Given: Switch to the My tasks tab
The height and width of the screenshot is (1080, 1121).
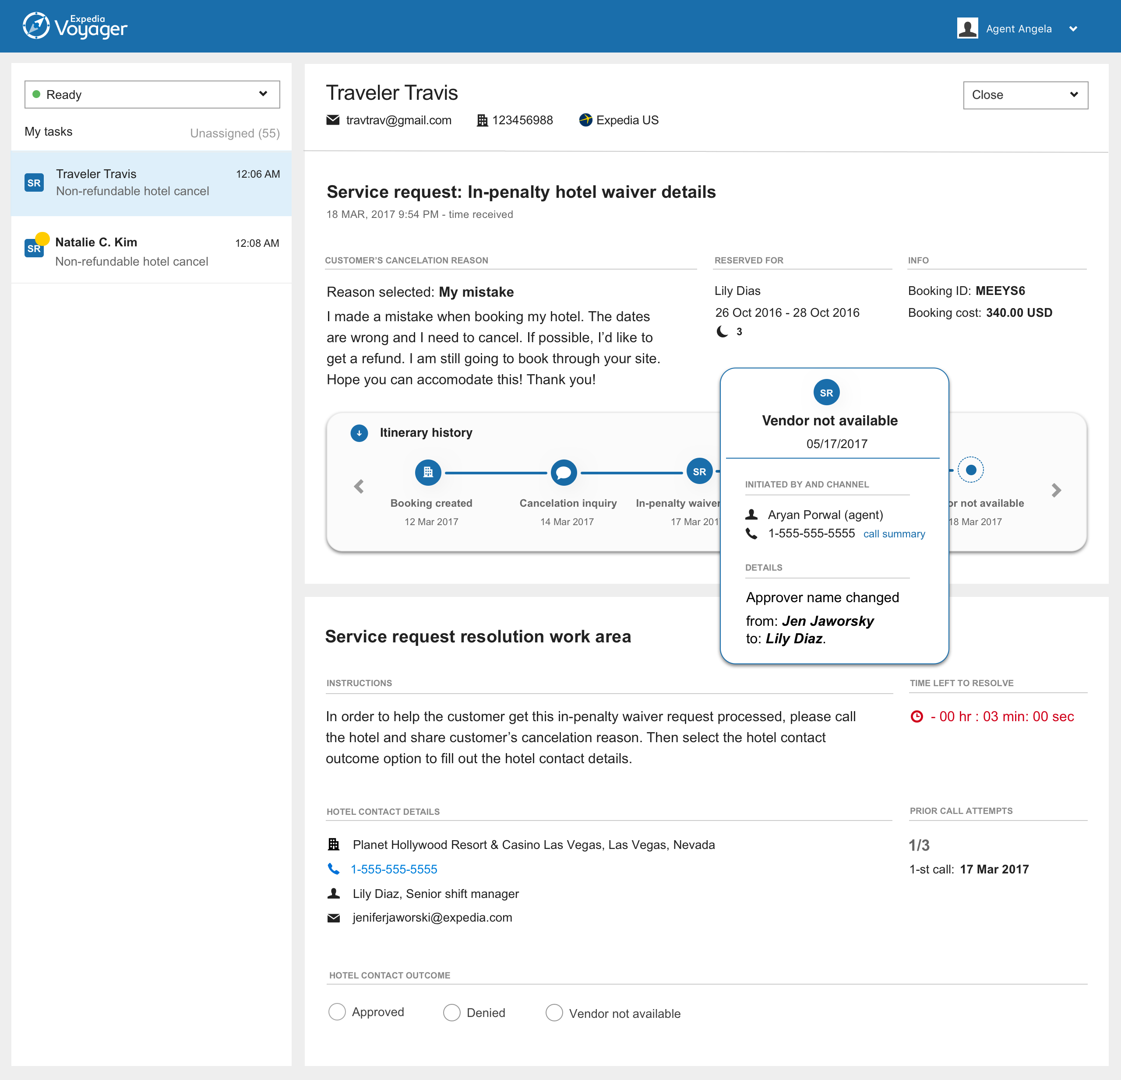Looking at the screenshot, I should [49, 131].
